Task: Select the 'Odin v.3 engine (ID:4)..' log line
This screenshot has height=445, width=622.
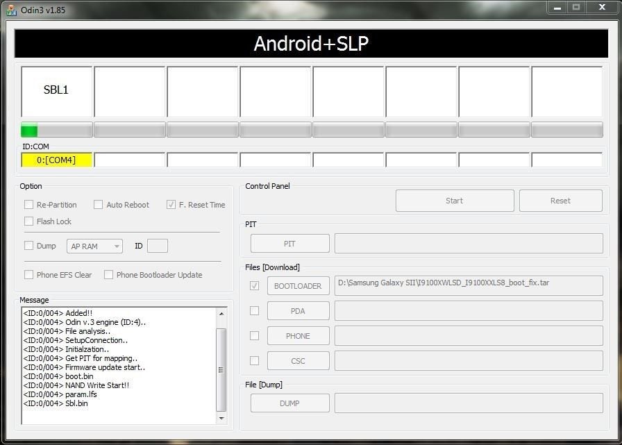Action: [85, 322]
